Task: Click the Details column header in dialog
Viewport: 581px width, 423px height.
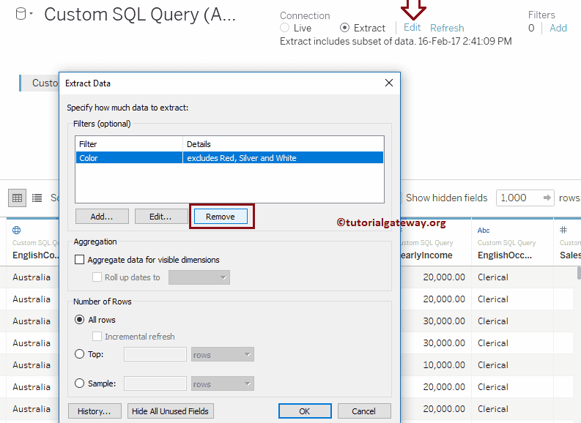Action: pyautogui.click(x=283, y=144)
